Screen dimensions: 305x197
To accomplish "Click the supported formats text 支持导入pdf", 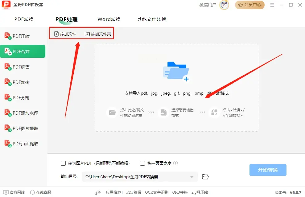I will point(177,93).
